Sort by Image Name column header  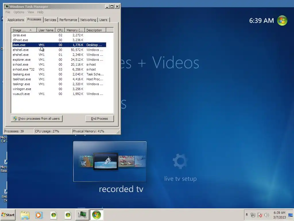[24, 30]
